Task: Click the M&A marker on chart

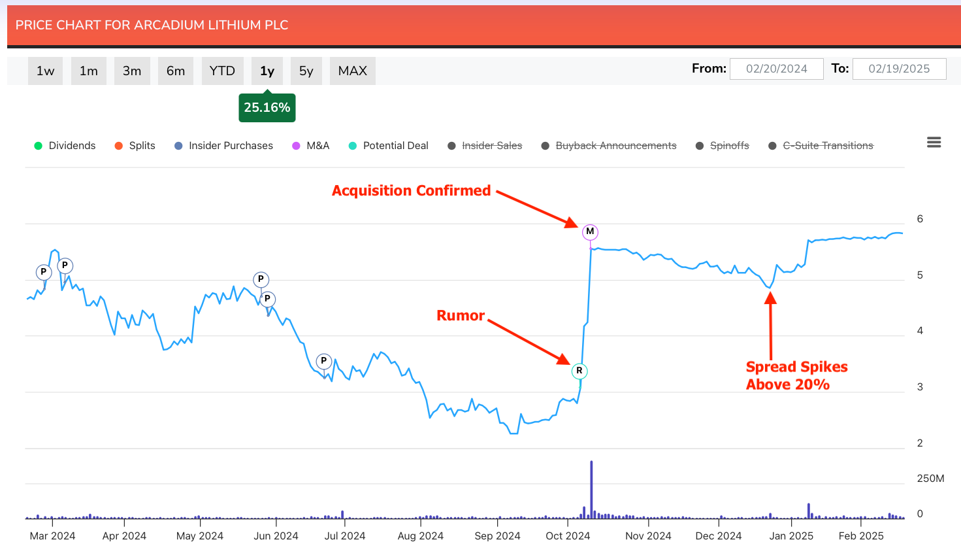Action: [590, 231]
